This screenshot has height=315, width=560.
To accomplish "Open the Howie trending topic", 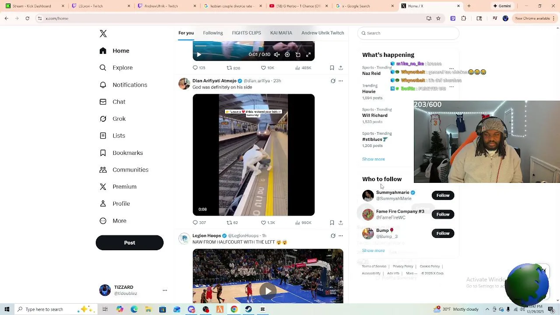I will click(369, 91).
